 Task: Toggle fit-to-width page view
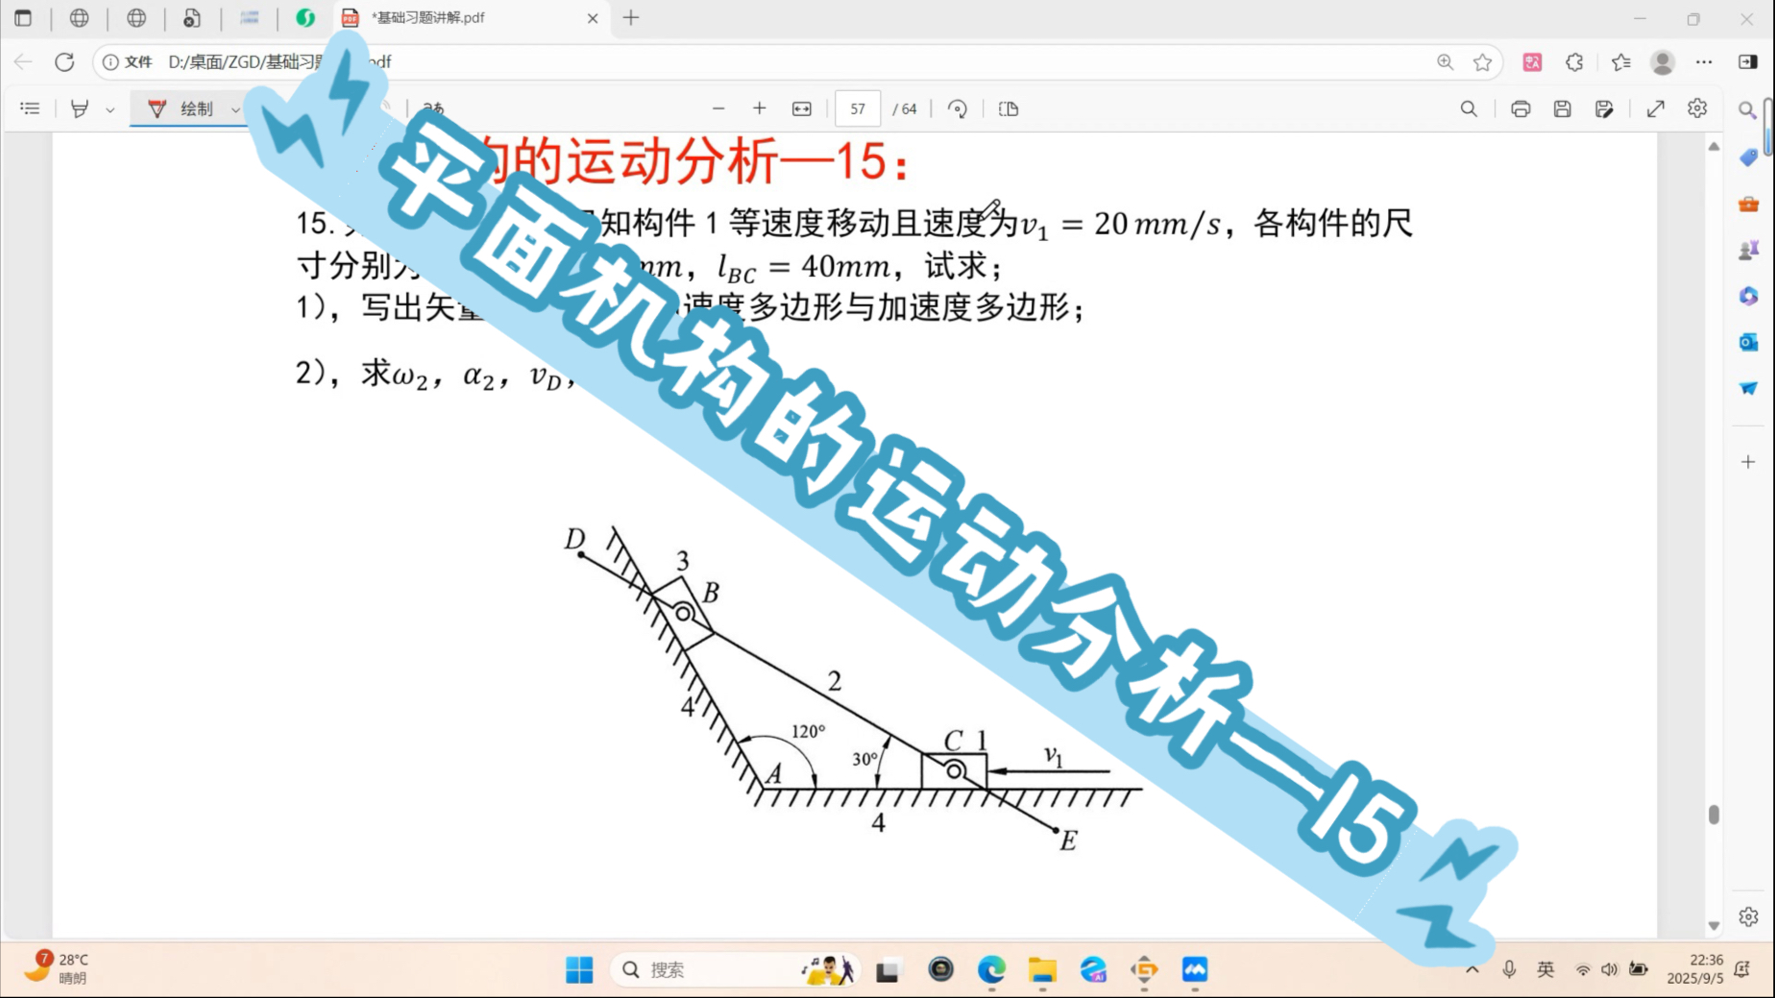click(x=802, y=109)
